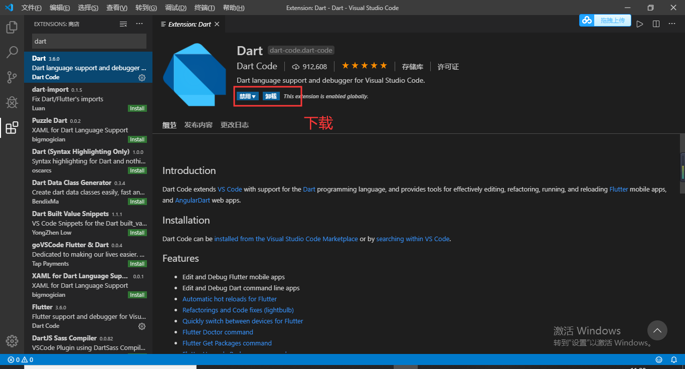Open editor more actions menu
Screen dimensions: 685x369
coord(672,24)
